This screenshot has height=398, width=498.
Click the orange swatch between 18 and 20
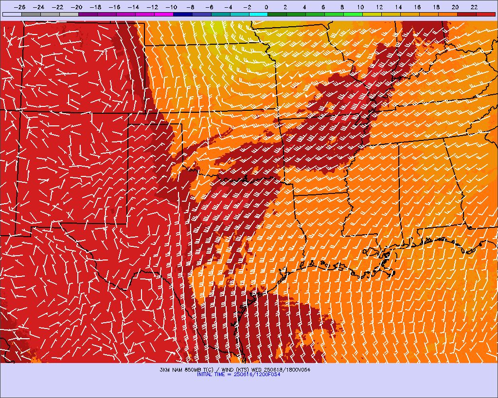448,14
